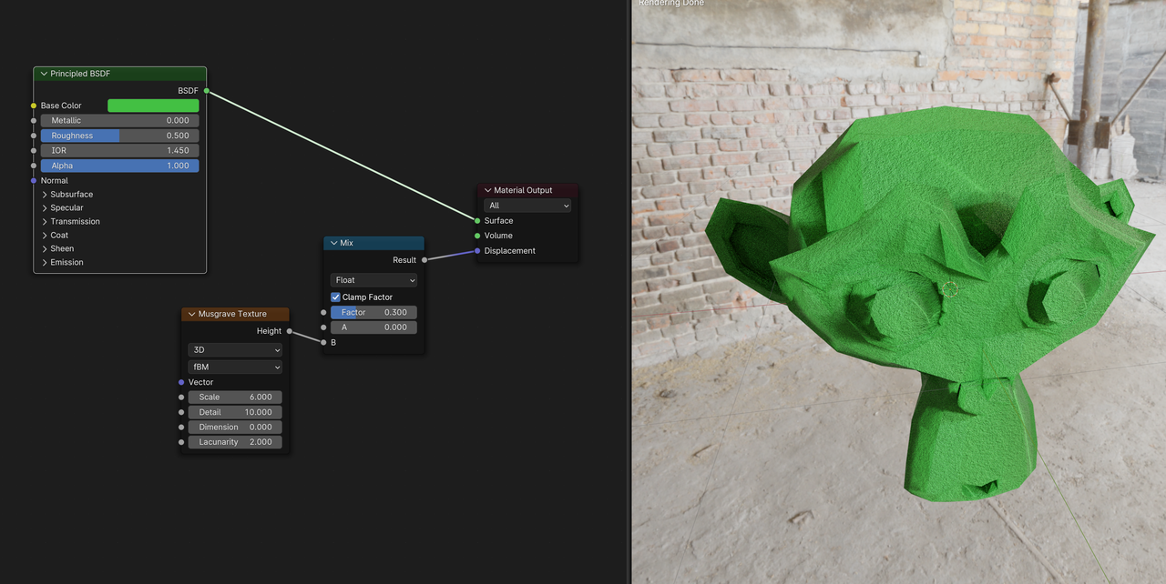This screenshot has width=1166, height=584.
Task: Click the Musgrave Vector input socket
Action: pos(181,382)
